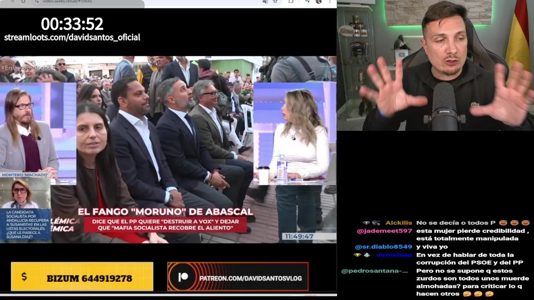The width and height of the screenshot is (534, 300).
Task: Click the BIZUM 644919278 banner
Action: pos(82,277)
